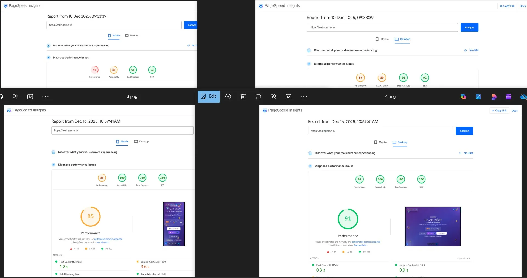527x278 pixels.
Task: Open the three-dot menu in 3.png toolbar
Action: (45, 97)
